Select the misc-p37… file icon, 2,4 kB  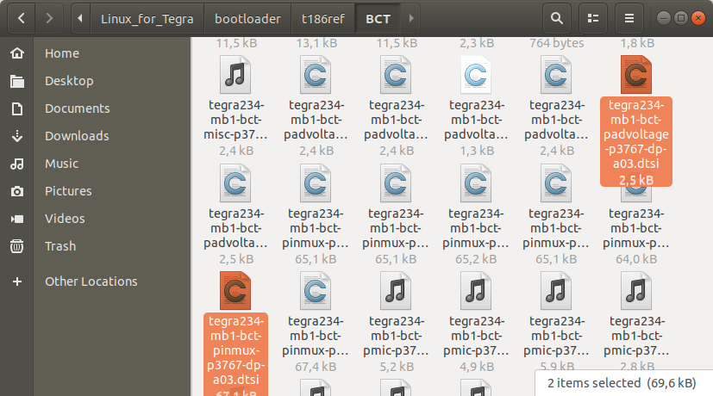tap(235, 75)
